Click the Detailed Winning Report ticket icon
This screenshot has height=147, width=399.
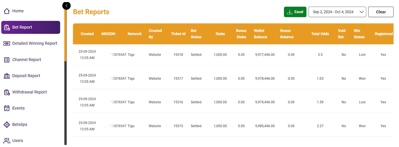pos(7,44)
